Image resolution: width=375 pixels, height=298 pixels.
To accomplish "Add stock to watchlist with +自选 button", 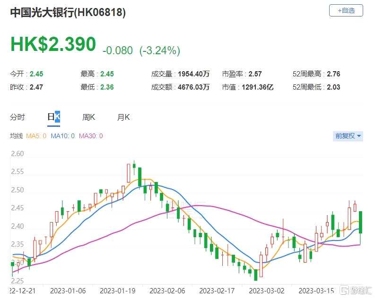I will (x=346, y=10).
